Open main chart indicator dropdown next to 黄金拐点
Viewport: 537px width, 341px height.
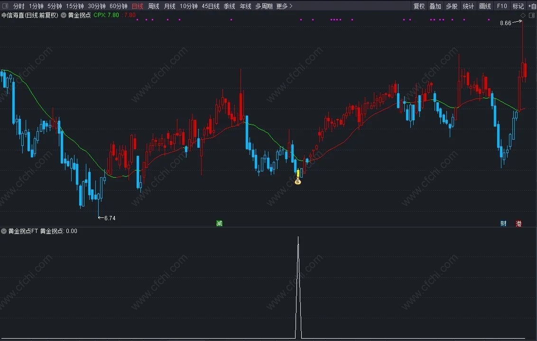pyautogui.click(x=64, y=15)
